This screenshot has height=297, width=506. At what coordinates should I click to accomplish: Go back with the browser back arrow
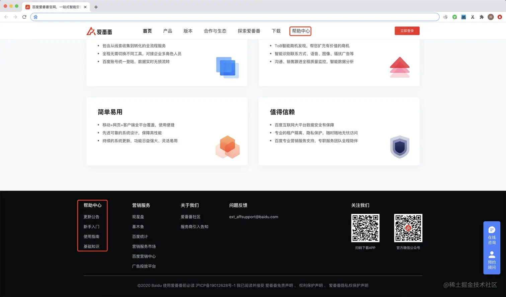(x=6, y=17)
